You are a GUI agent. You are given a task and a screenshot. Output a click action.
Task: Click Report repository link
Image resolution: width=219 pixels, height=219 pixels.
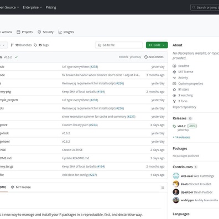point(184,107)
